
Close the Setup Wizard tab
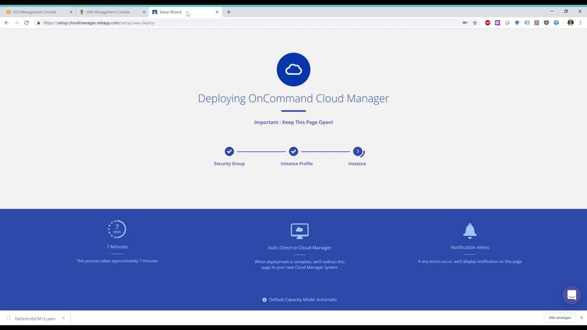click(217, 12)
